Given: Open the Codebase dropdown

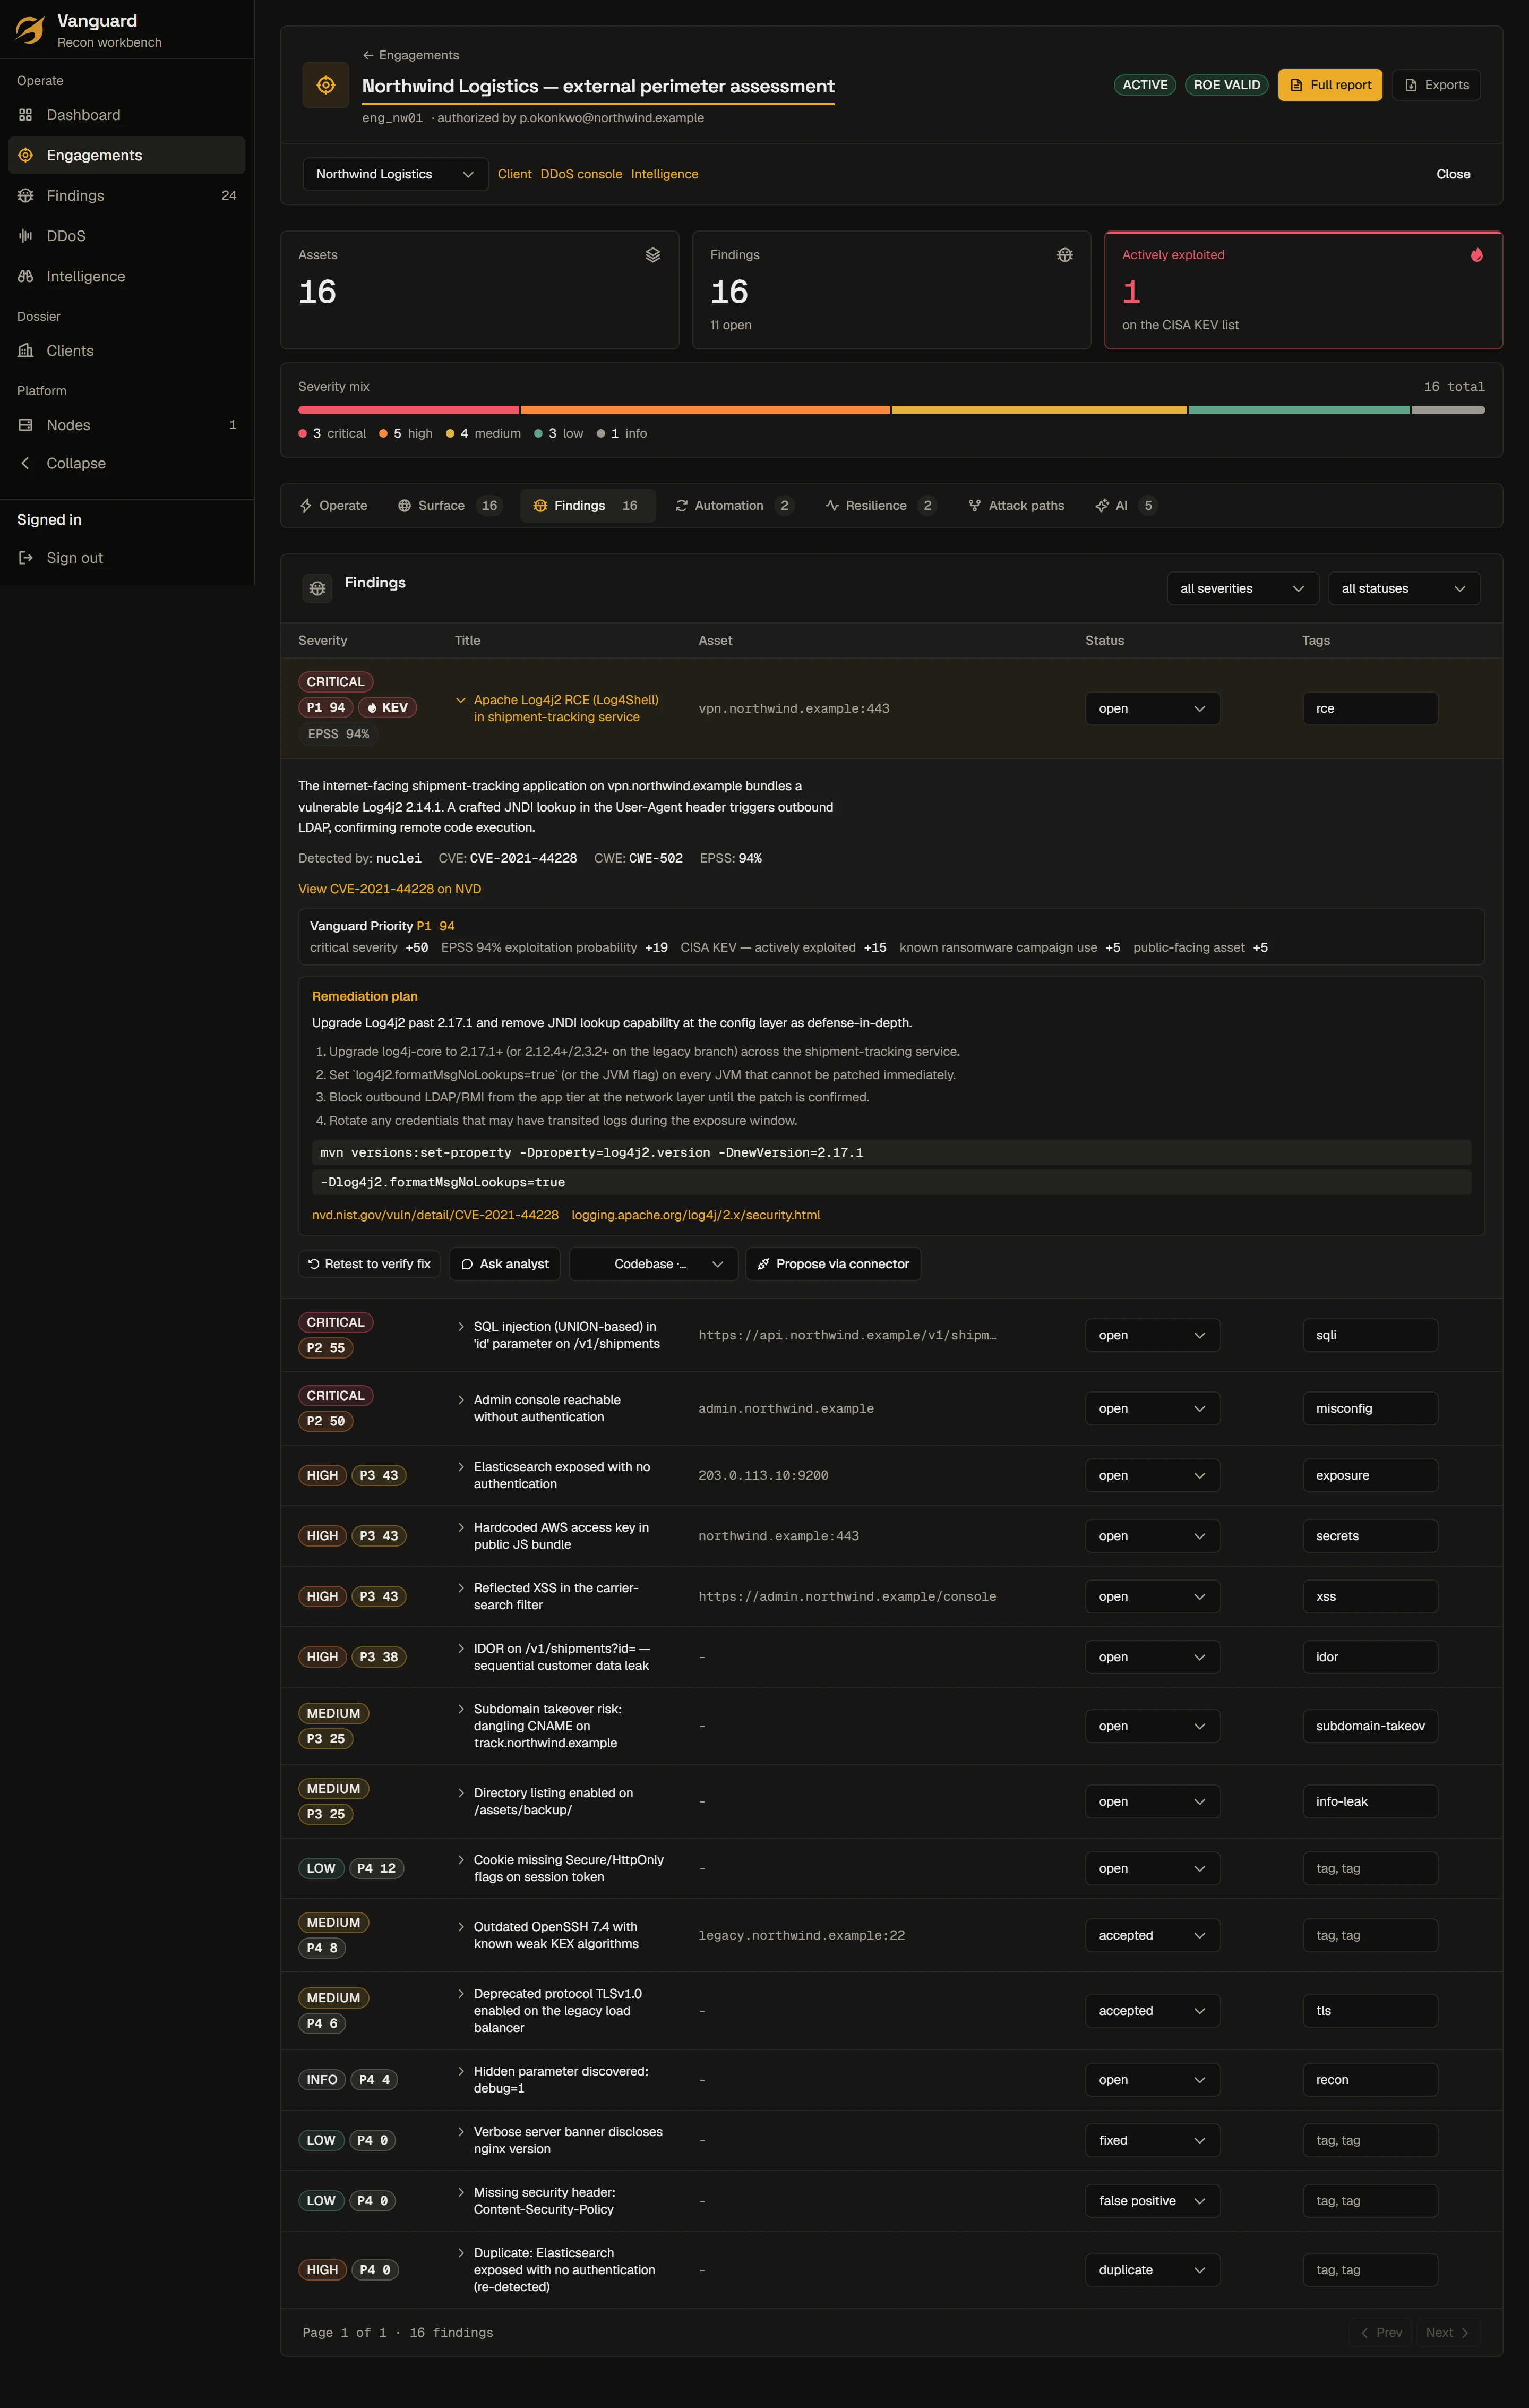Looking at the screenshot, I should [x=654, y=1264].
